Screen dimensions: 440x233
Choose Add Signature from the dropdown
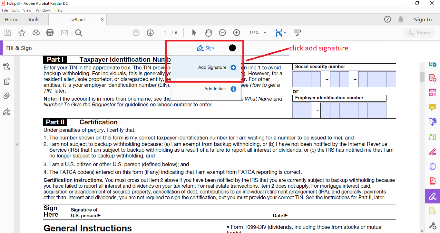click(x=206, y=67)
